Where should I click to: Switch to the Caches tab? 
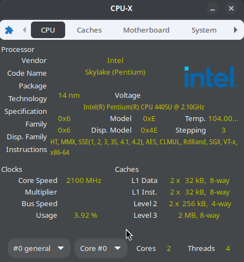89,30
